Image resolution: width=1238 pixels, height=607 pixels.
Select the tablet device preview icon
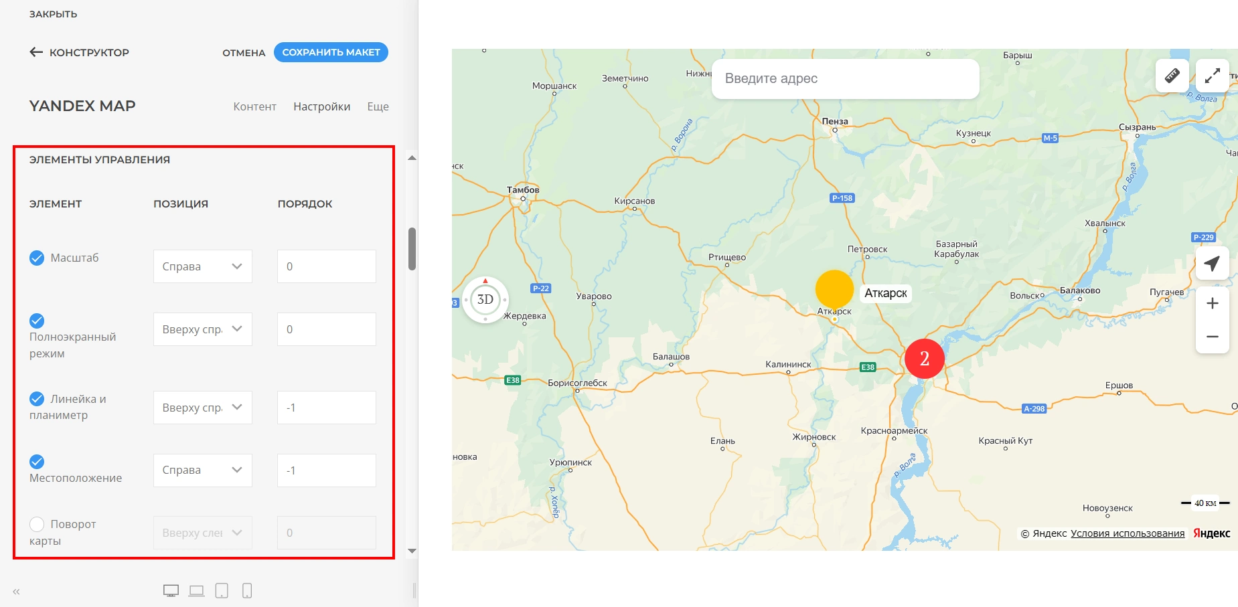[x=222, y=590]
